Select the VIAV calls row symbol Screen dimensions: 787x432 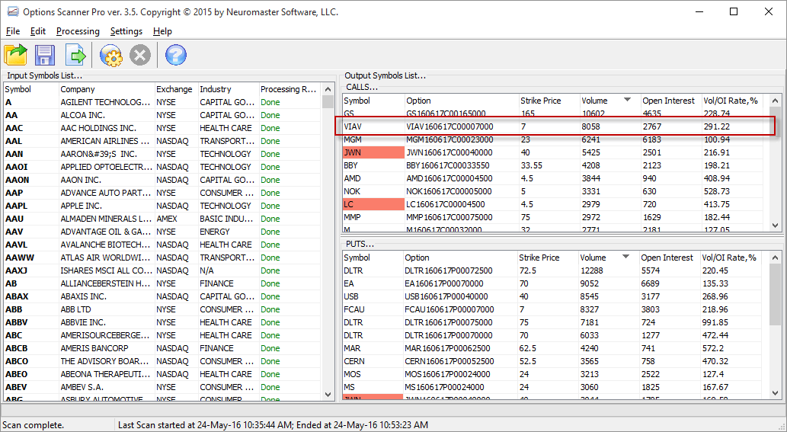click(x=352, y=126)
